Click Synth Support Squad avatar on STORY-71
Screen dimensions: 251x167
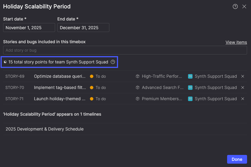(190, 99)
